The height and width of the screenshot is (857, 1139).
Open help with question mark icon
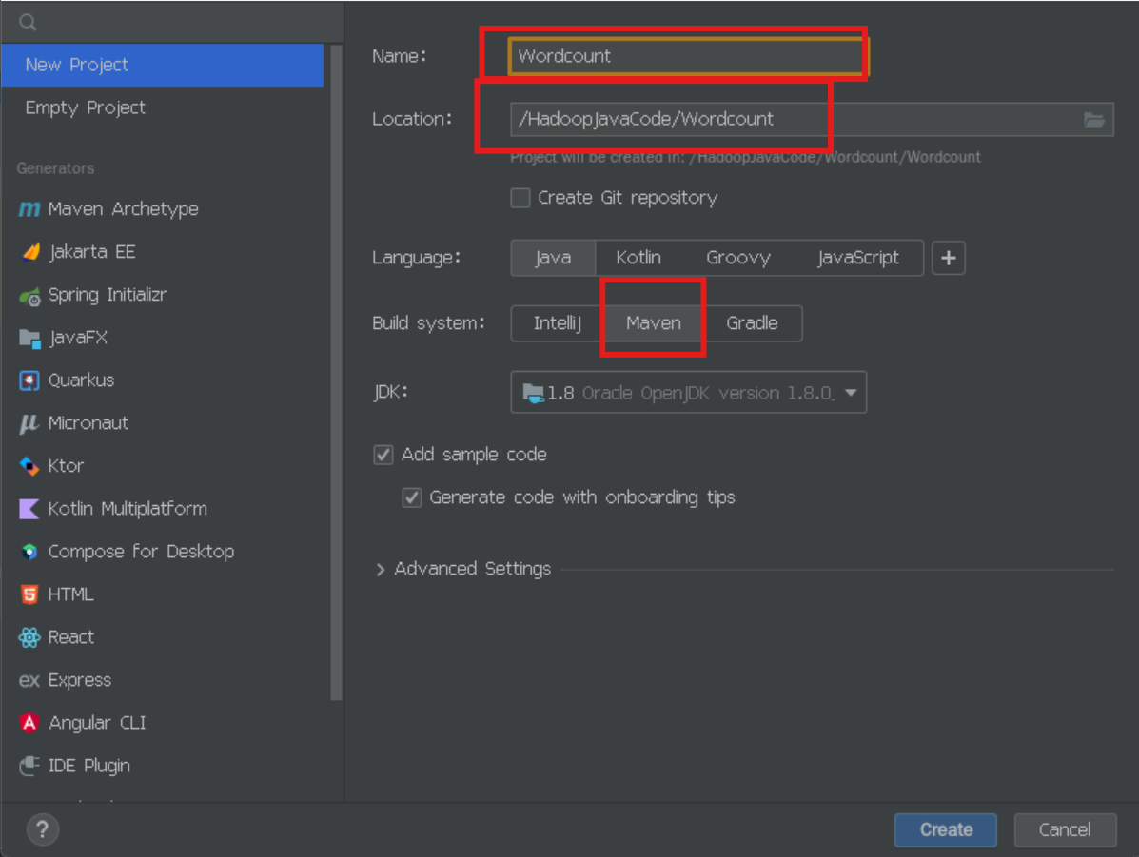point(42,829)
